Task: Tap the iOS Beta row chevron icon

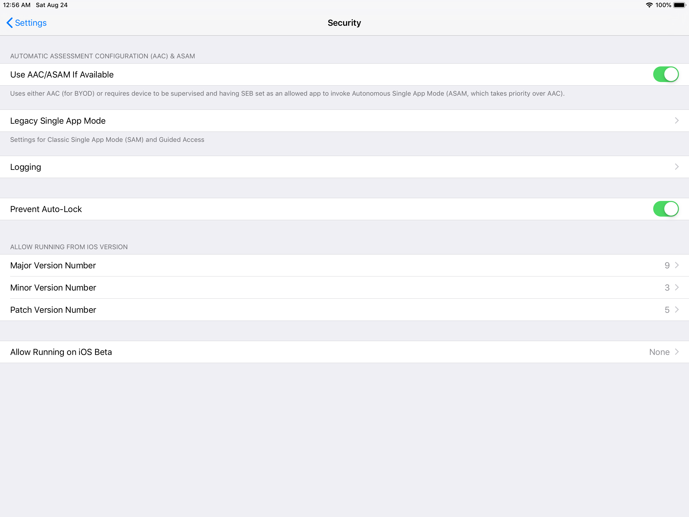Action: 677,352
